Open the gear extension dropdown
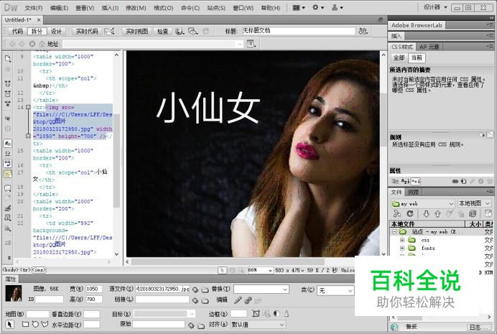This screenshot has height=334, width=497. click(x=318, y=7)
